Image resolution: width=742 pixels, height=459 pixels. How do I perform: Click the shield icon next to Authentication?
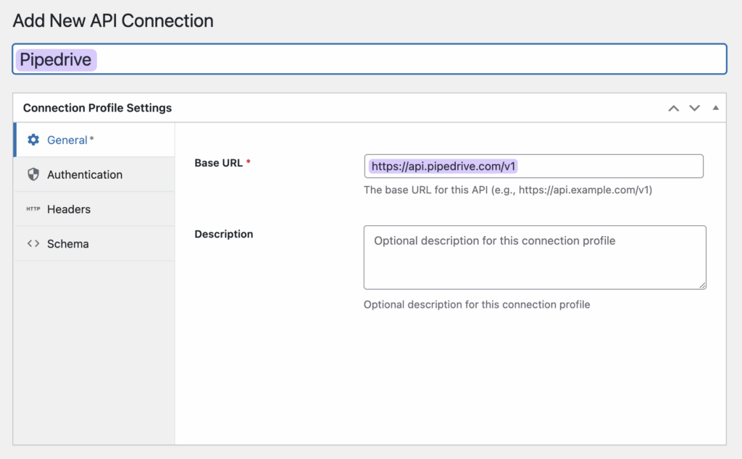click(x=33, y=174)
